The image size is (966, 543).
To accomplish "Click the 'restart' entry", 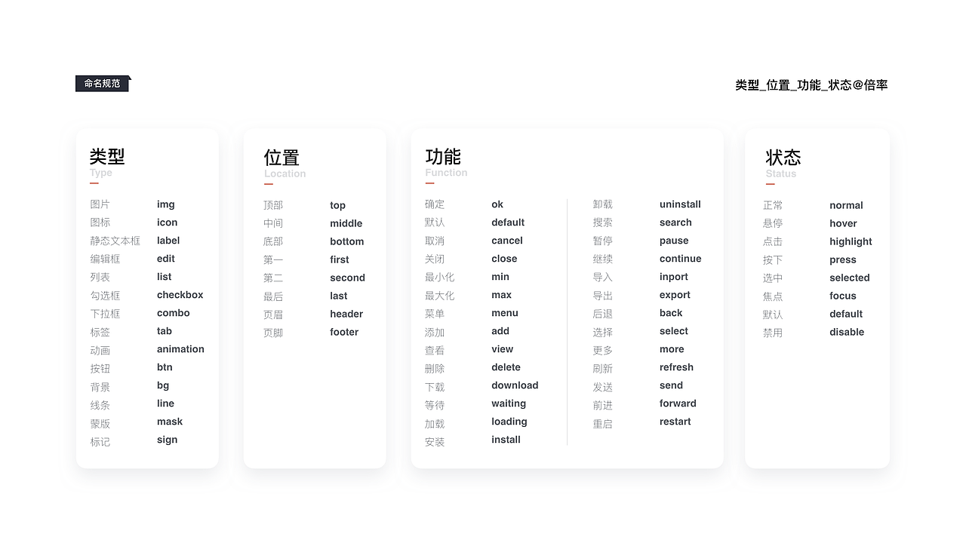I will pyautogui.click(x=675, y=422).
